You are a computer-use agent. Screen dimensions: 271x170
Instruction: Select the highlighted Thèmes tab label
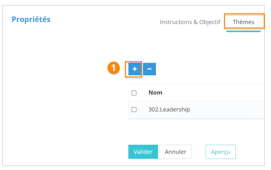(243, 22)
